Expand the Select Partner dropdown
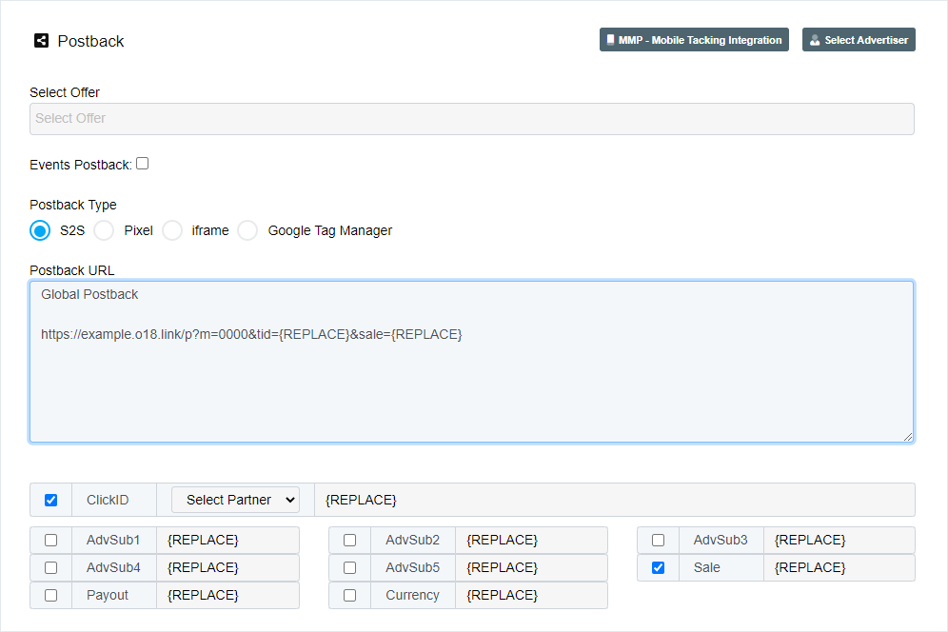The image size is (948, 632). point(235,500)
